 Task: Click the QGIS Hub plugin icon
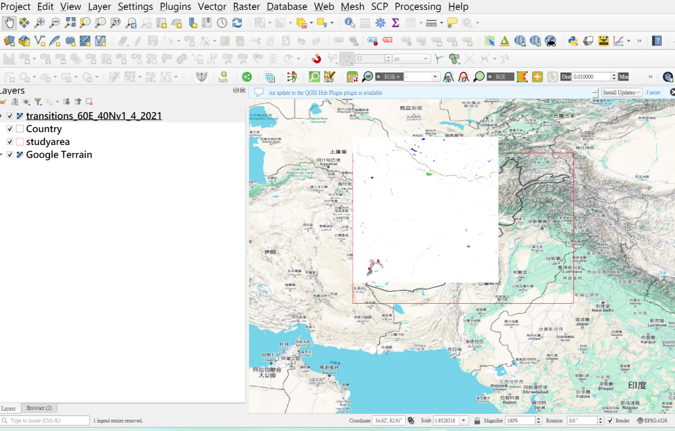(223, 76)
